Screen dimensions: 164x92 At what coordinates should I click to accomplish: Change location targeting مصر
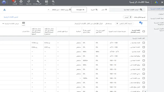[x=104, y=10]
